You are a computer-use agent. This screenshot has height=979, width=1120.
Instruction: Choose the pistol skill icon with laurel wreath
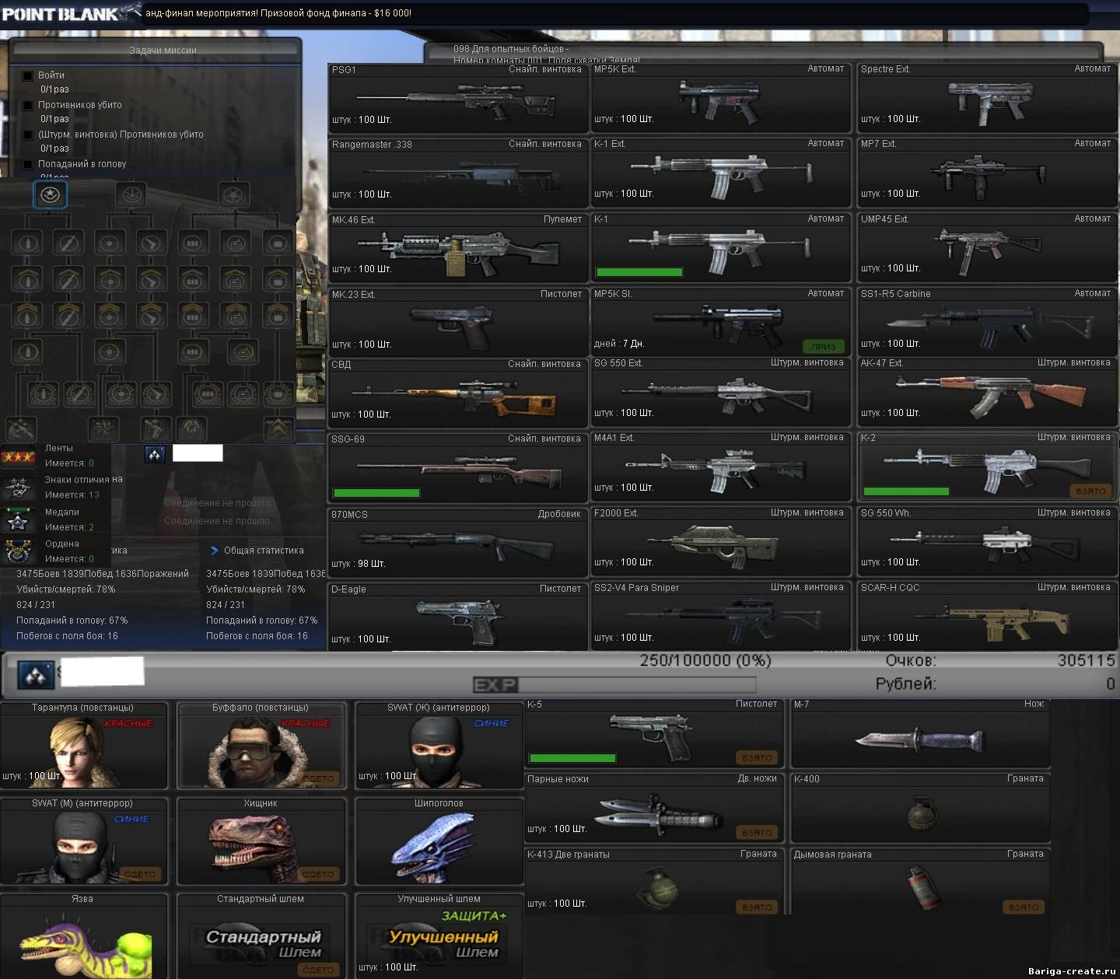point(156,394)
